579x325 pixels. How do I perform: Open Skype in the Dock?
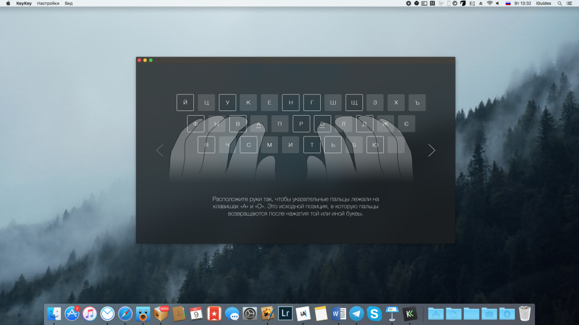[x=374, y=313]
